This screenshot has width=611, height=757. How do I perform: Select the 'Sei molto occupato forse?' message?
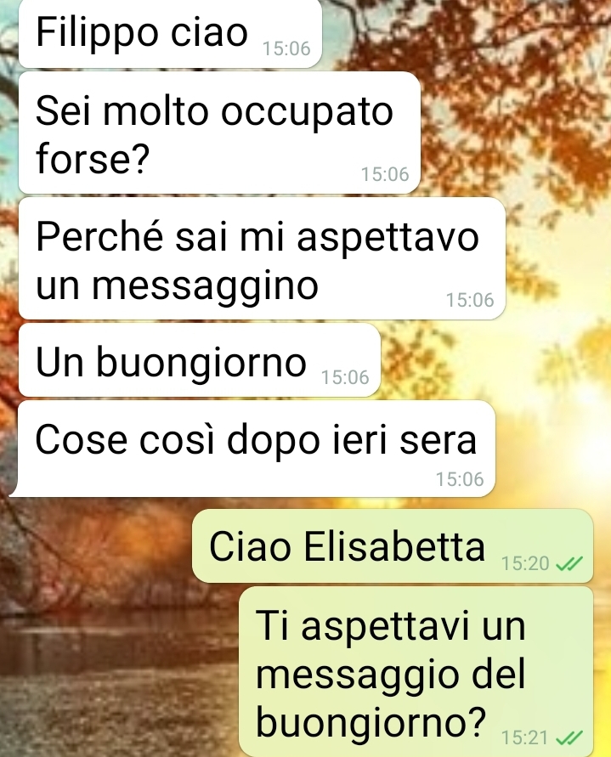[219, 133]
